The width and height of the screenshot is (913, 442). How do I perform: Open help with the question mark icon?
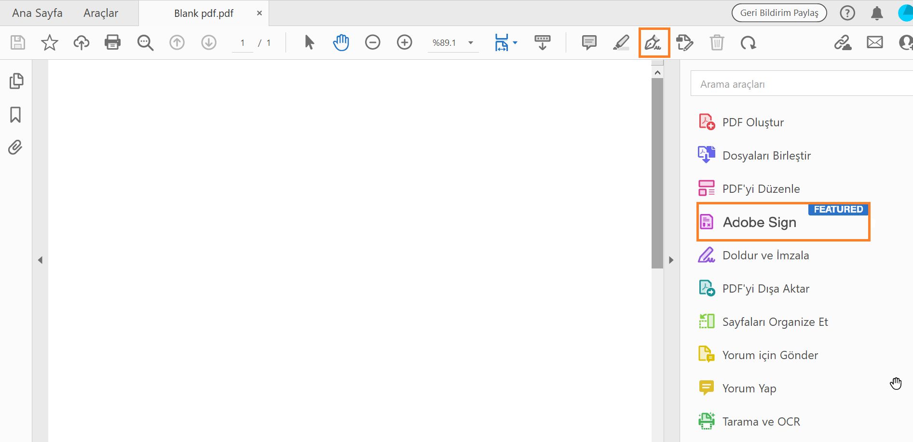pyautogui.click(x=847, y=13)
